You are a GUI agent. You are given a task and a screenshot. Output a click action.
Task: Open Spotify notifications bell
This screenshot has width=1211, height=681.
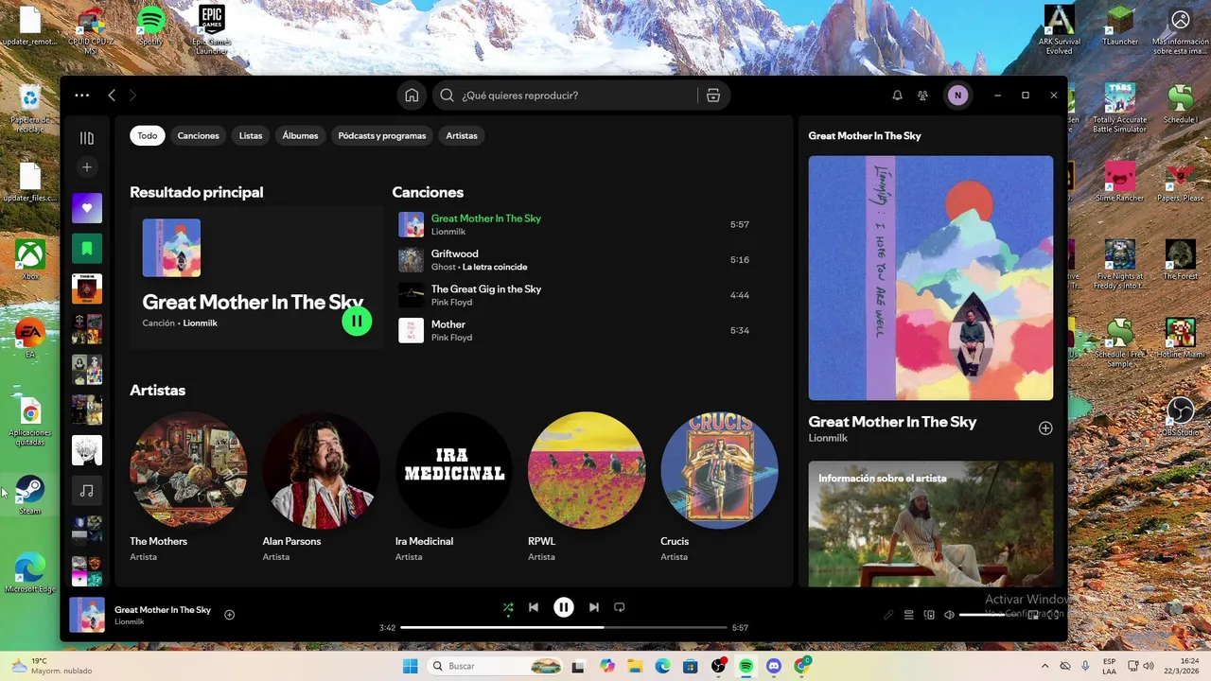(x=897, y=96)
